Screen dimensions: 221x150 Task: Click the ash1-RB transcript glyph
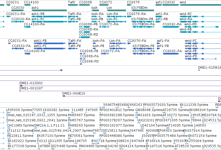[x=49, y=17]
